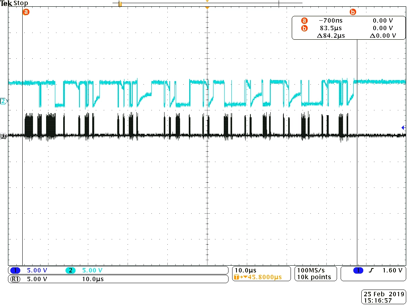407x305 pixels.
Task: Click the rising edge trigger slope icon
Action: click(373, 270)
